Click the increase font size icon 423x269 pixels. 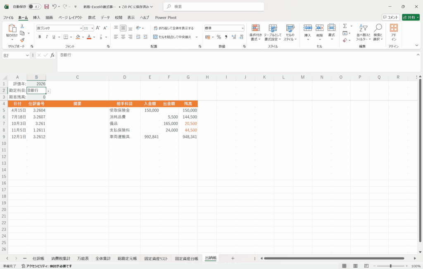coord(98,28)
